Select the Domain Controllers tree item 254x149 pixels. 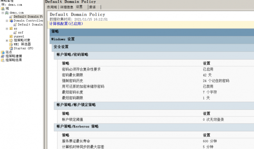click(29, 21)
